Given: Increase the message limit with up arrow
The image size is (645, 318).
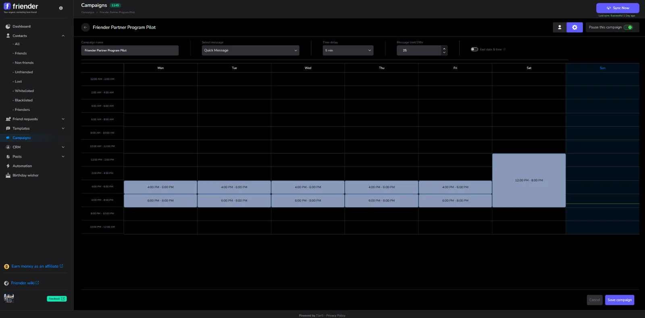Looking at the screenshot, I should [x=444, y=49].
